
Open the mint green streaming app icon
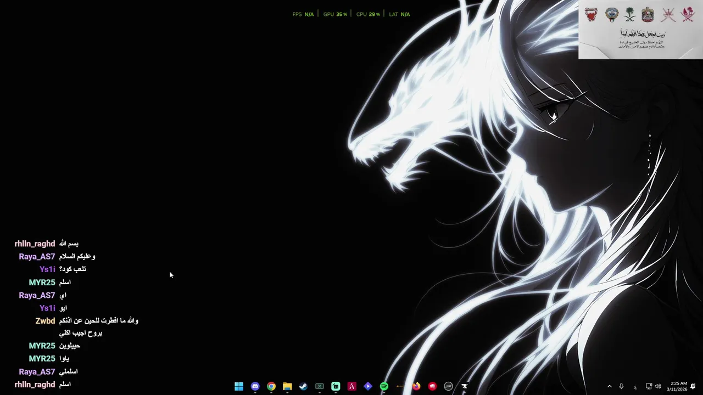(336, 386)
